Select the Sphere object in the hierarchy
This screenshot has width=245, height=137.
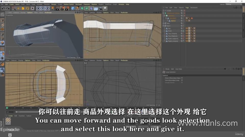tap(173, 21)
